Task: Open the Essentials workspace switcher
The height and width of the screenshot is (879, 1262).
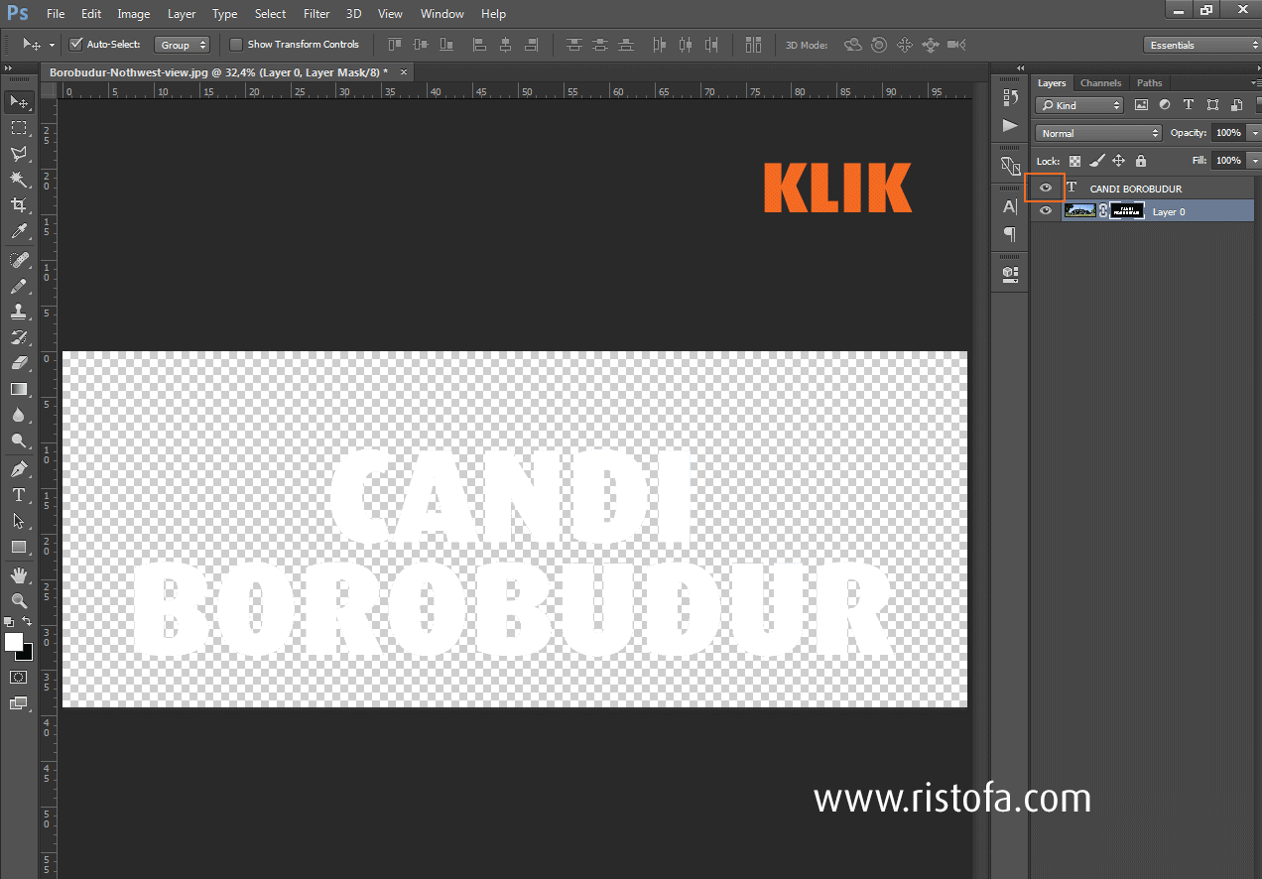Action: tap(1200, 44)
